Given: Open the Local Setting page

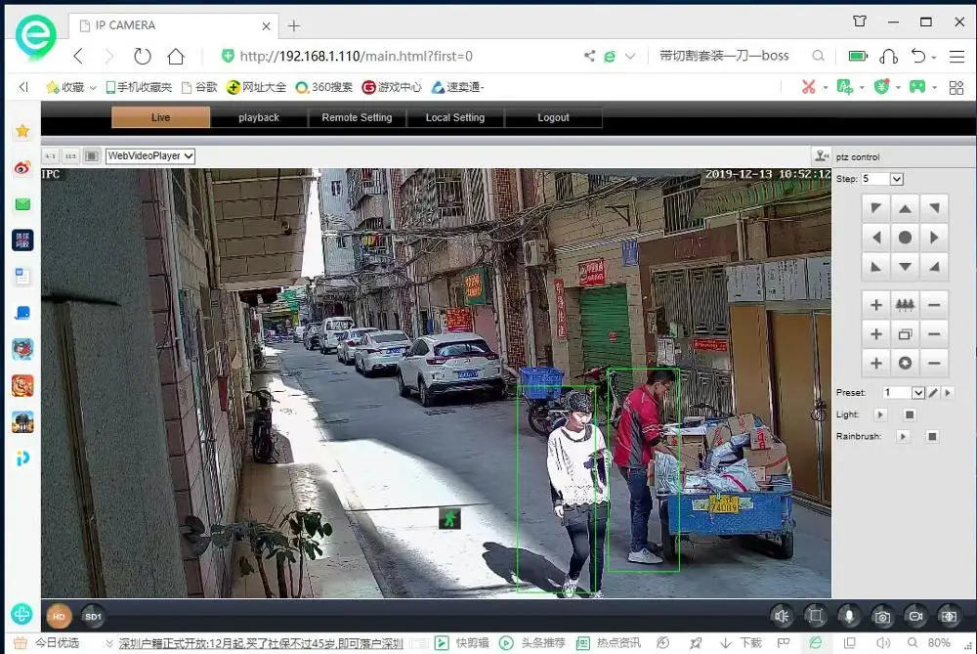Looking at the screenshot, I should [x=455, y=118].
